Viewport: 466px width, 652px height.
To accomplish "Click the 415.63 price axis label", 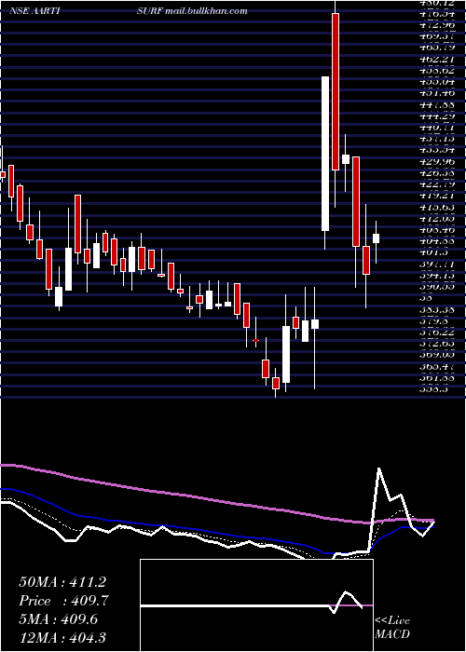I will pos(435,207).
